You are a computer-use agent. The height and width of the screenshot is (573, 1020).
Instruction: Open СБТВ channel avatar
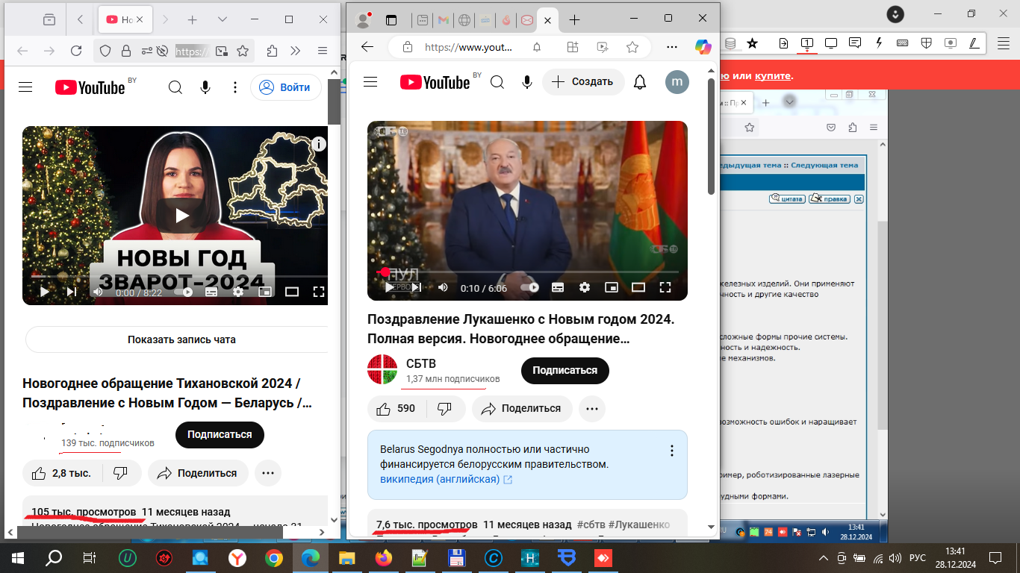382,370
